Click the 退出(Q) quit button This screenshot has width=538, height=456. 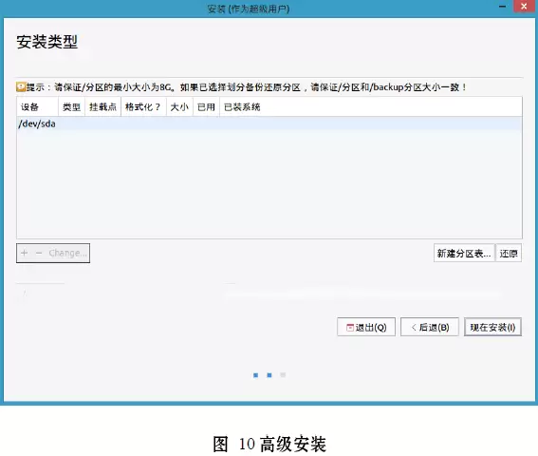point(366,327)
